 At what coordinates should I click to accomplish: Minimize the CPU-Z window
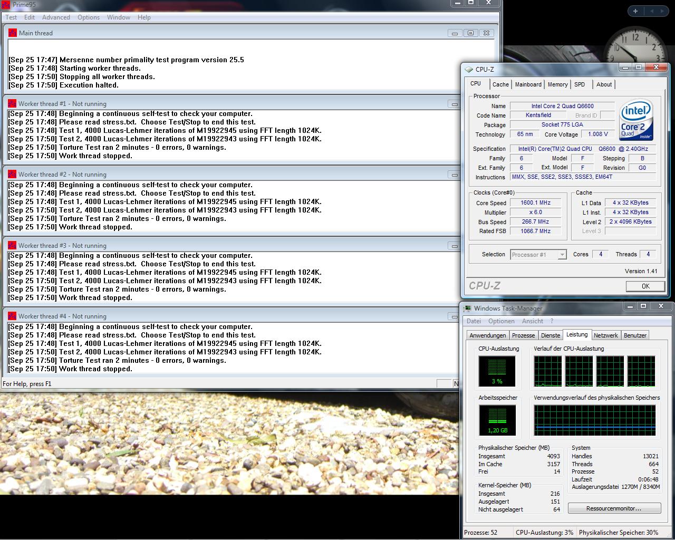[x=625, y=67]
